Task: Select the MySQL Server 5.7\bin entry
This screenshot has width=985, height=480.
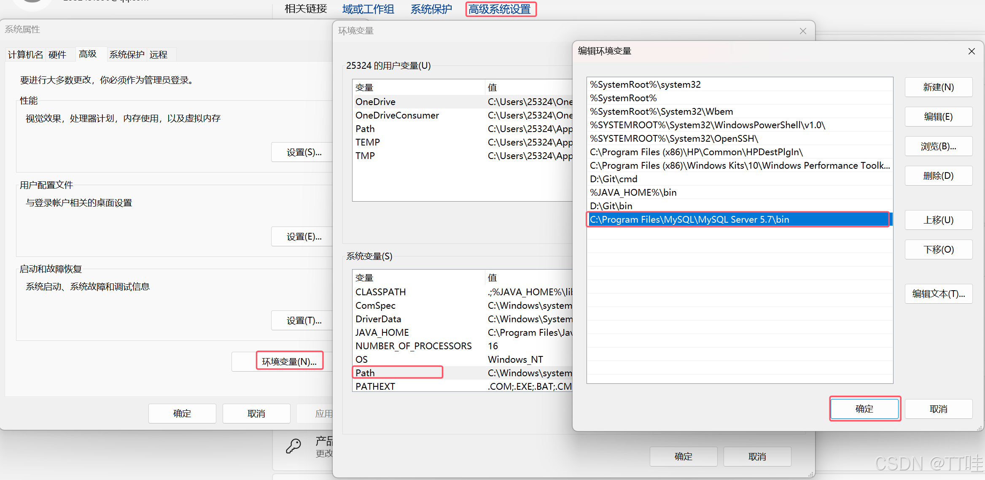Action: [x=689, y=220]
